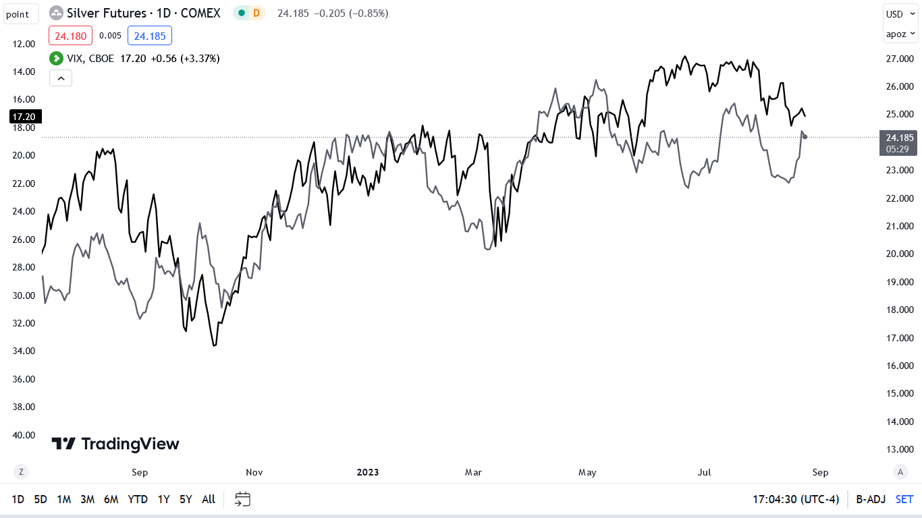The width and height of the screenshot is (922, 518).
Task: Select the YTD time range
Action: (138, 499)
